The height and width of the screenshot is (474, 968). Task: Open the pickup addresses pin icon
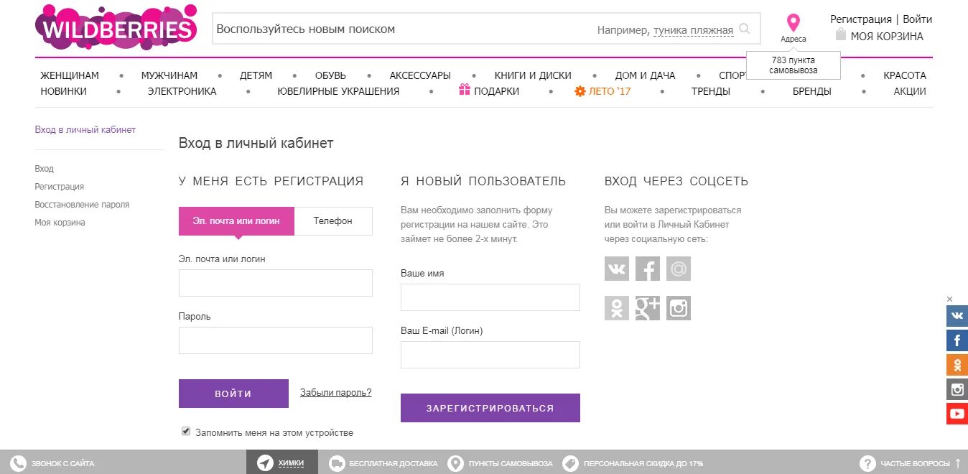793,22
